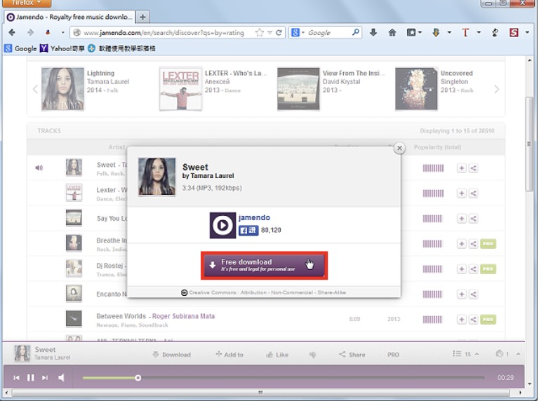Screen dimensions: 539x401
Task: Show previous albums with left chevron
Action: [35, 89]
